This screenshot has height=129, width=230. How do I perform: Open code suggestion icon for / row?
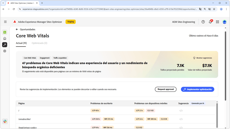(181, 111)
